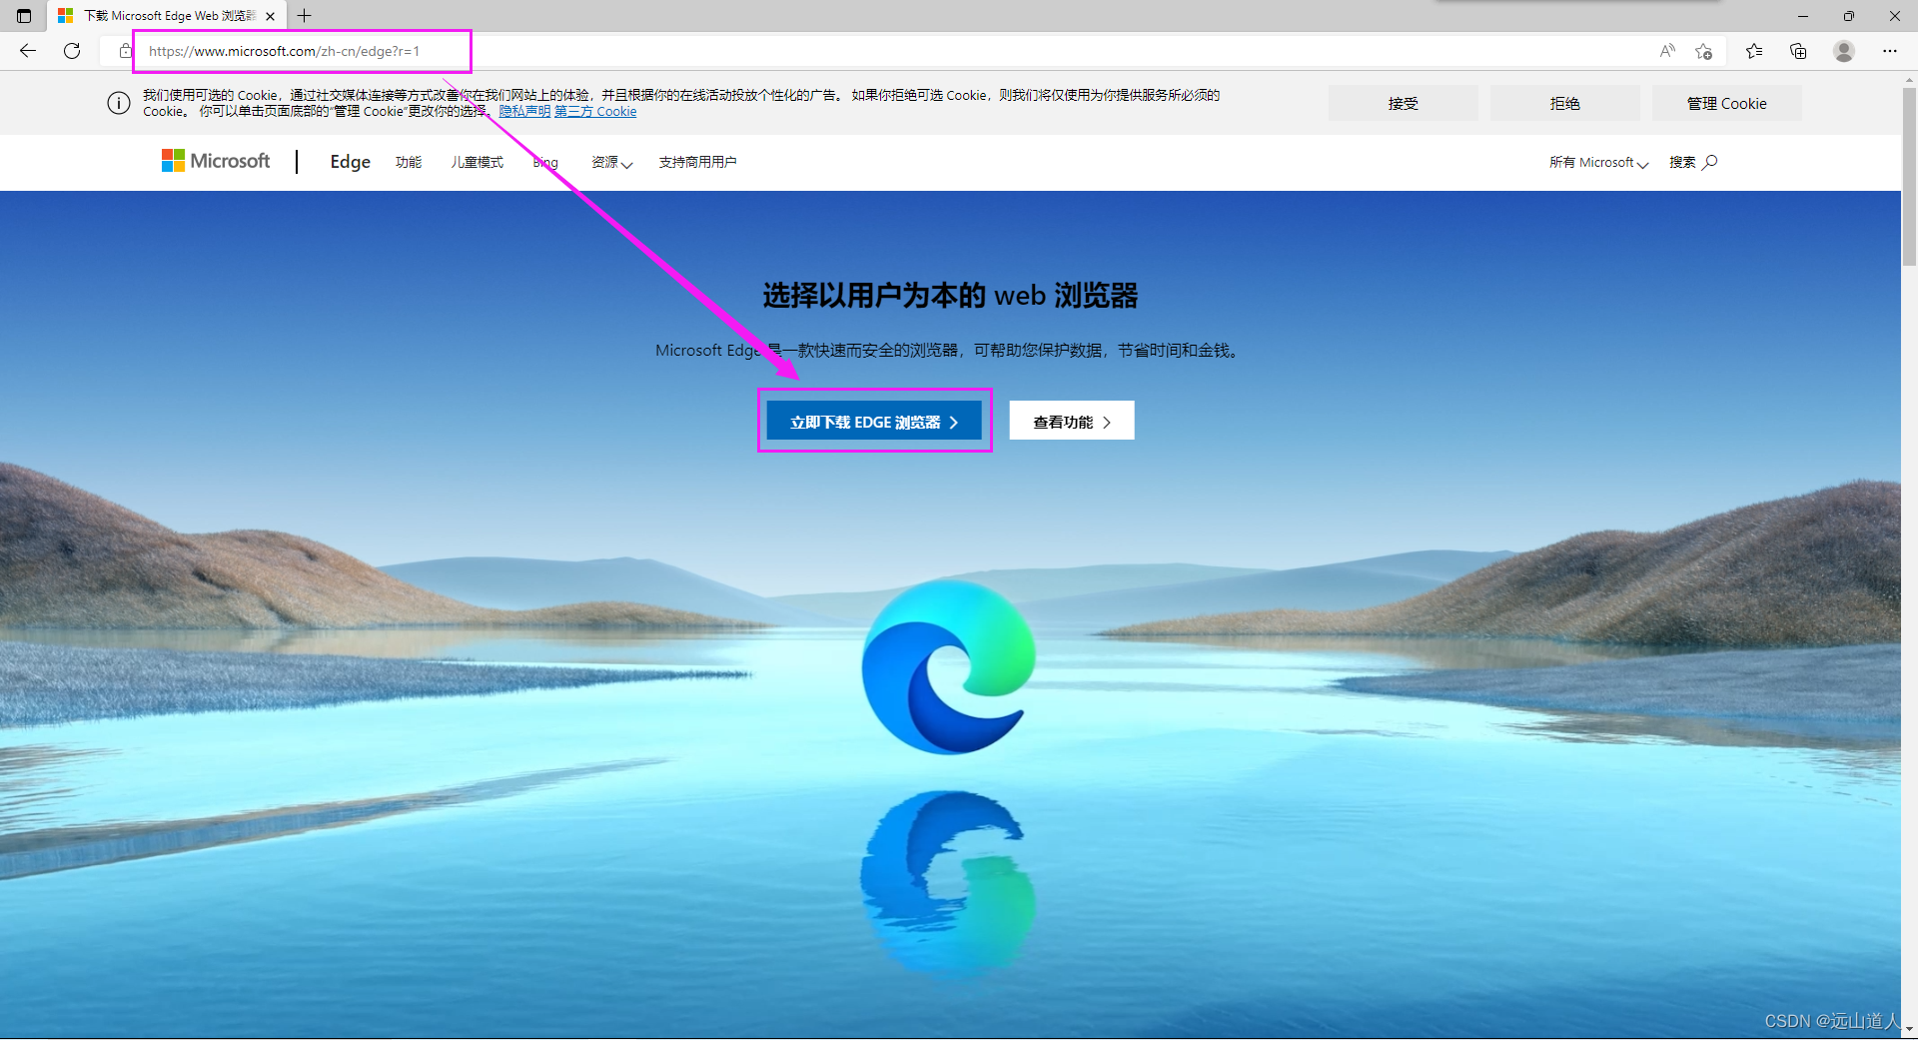Open the 管理 Cookie button
Image resolution: width=1918 pixels, height=1040 pixels.
(1726, 104)
